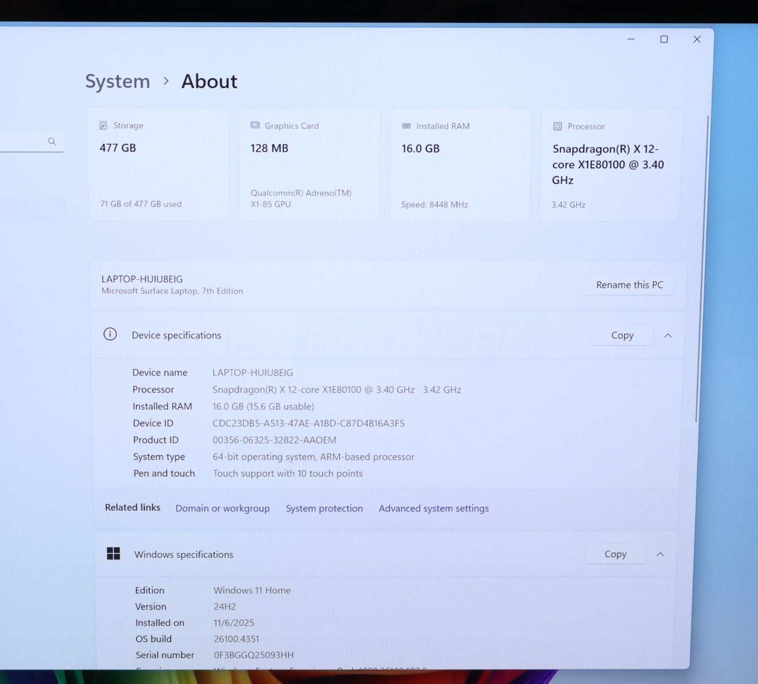Click the Installed RAM chip icon
Screen dimensions: 758x684
pyautogui.click(x=406, y=126)
